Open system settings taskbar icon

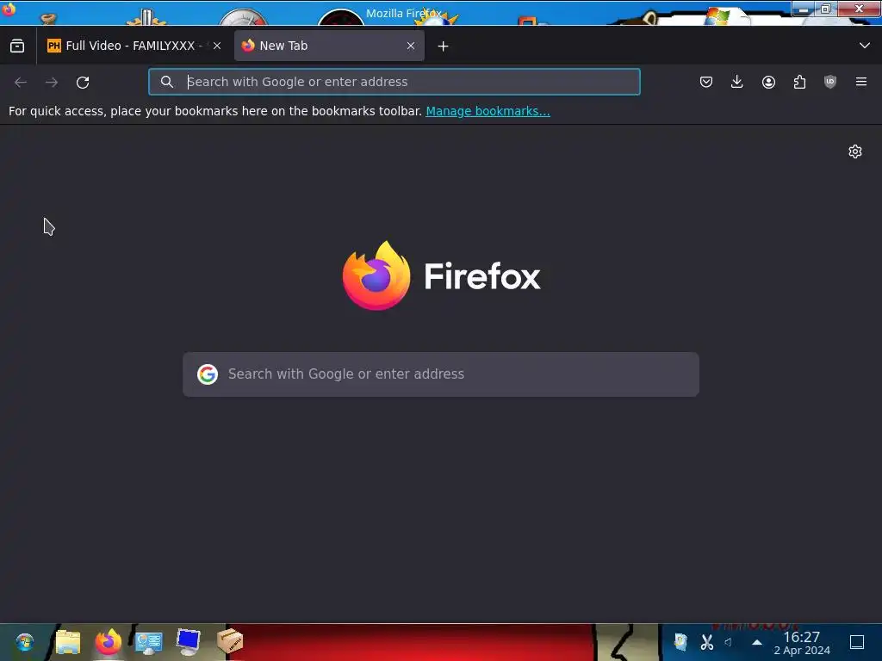[x=148, y=642]
